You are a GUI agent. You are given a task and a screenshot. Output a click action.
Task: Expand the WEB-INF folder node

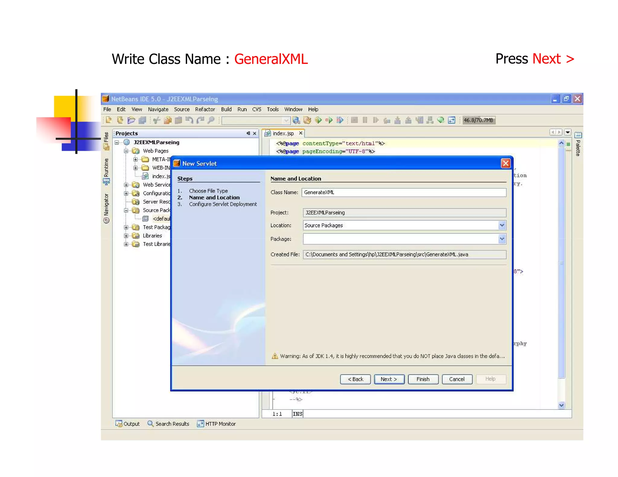click(135, 168)
